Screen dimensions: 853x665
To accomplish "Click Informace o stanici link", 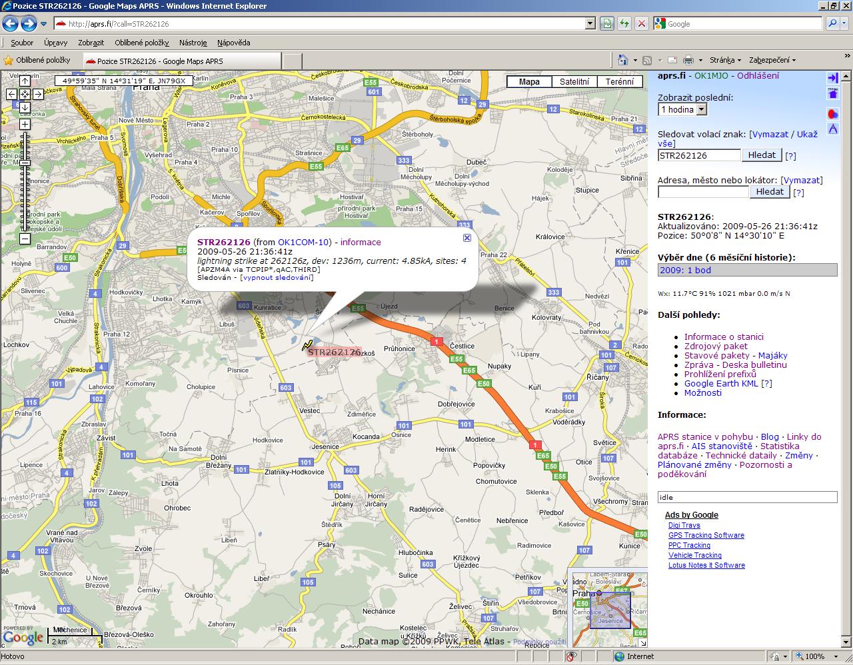I will click(724, 336).
